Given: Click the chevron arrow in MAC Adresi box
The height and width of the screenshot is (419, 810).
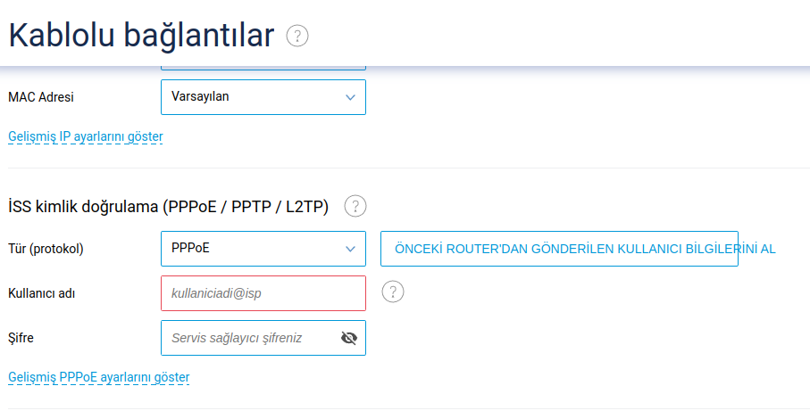Looking at the screenshot, I should coord(350,97).
